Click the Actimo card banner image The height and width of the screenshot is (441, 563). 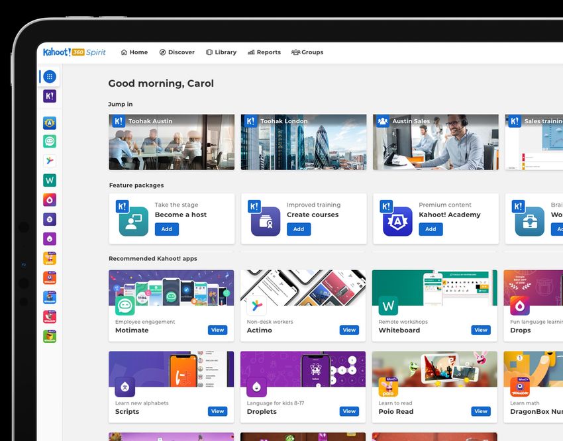tap(303, 288)
